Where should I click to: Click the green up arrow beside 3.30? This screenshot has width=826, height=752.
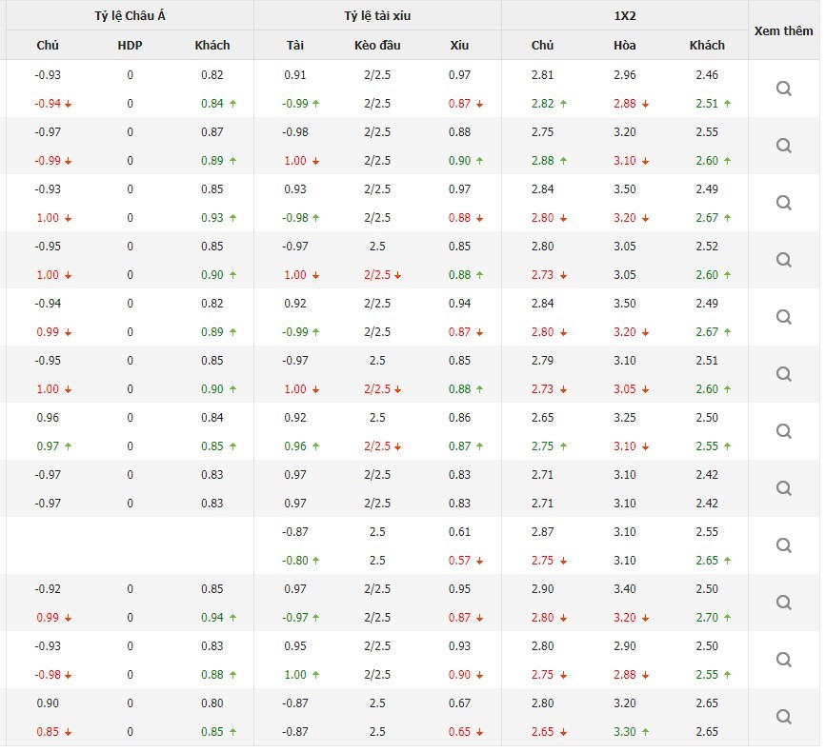tap(645, 732)
